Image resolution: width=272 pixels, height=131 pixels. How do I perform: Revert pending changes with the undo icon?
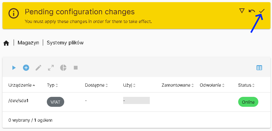click(x=252, y=11)
